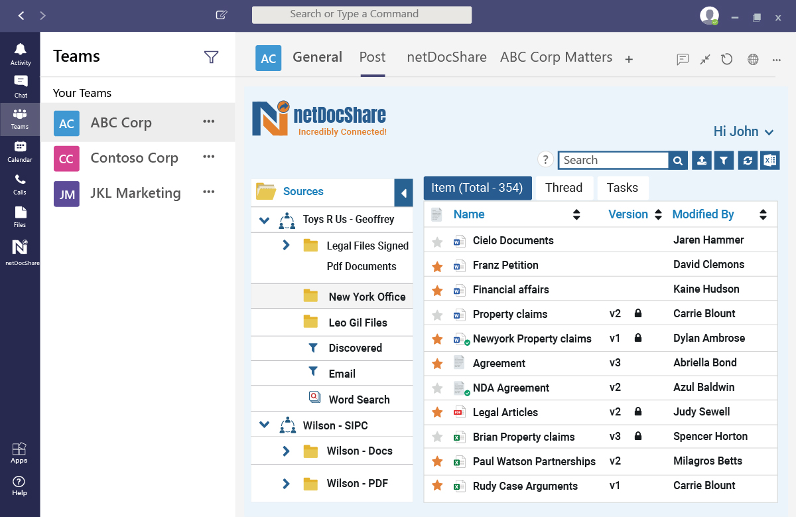Click the netDocShare Search field

(613, 160)
